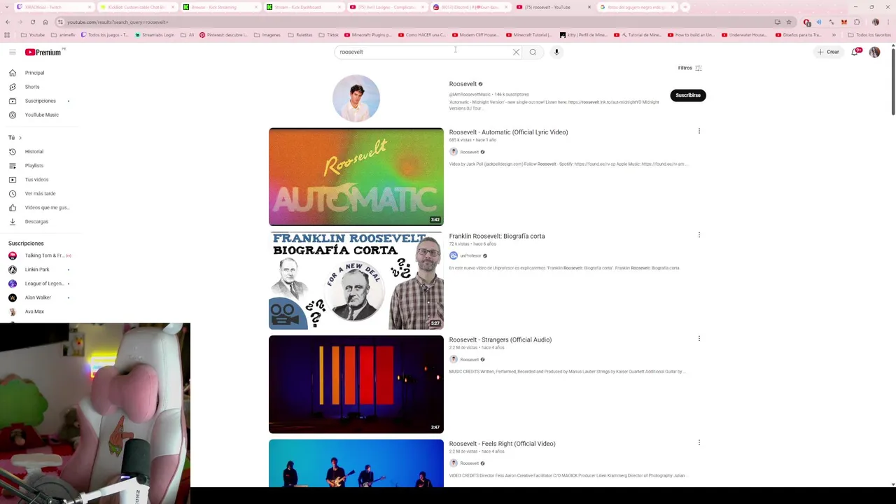Viewport: 896px width, 504px height.
Task: Open Roosevelt - Feels Right video title
Action: tap(502, 444)
